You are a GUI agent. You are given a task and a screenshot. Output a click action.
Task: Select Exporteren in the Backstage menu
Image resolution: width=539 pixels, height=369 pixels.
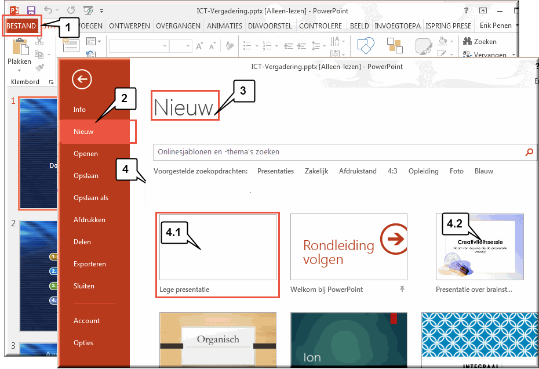coord(90,263)
